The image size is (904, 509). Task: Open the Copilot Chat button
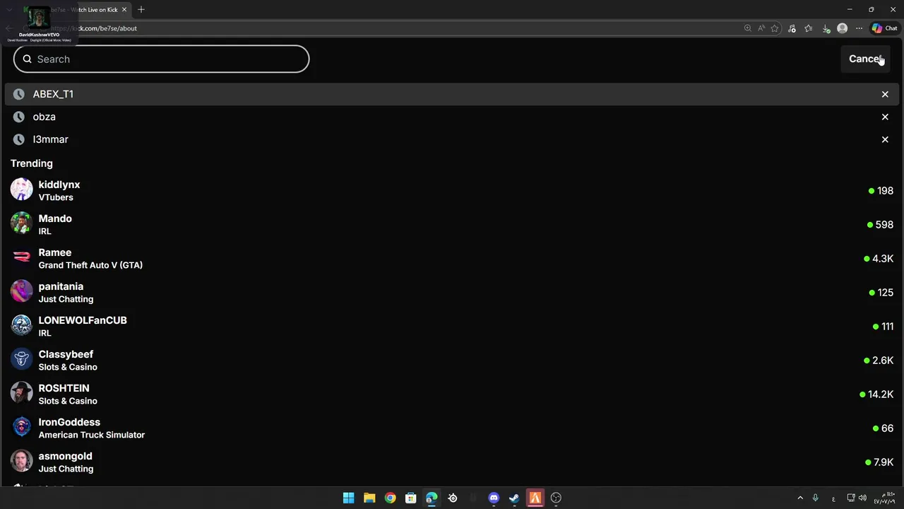(x=884, y=28)
